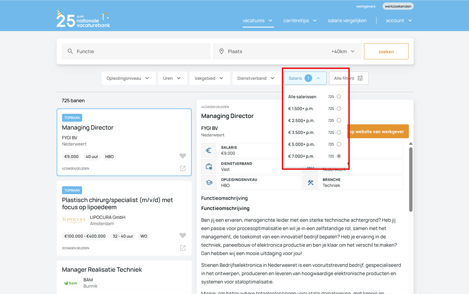
Task: Open the carrièretips menu
Action: [300, 21]
